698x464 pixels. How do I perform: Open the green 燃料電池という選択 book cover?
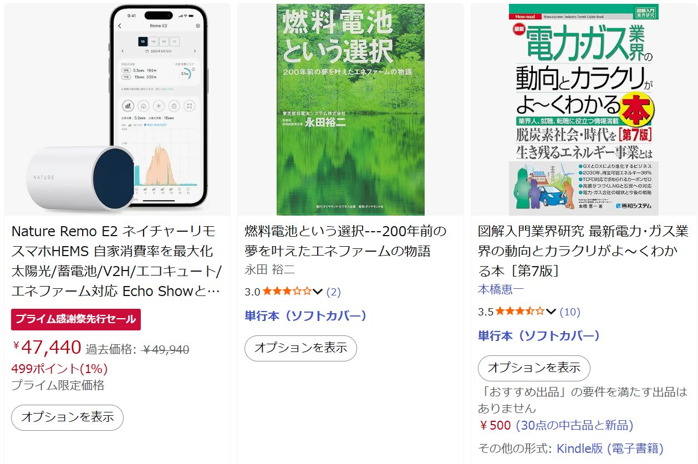(350, 110)
